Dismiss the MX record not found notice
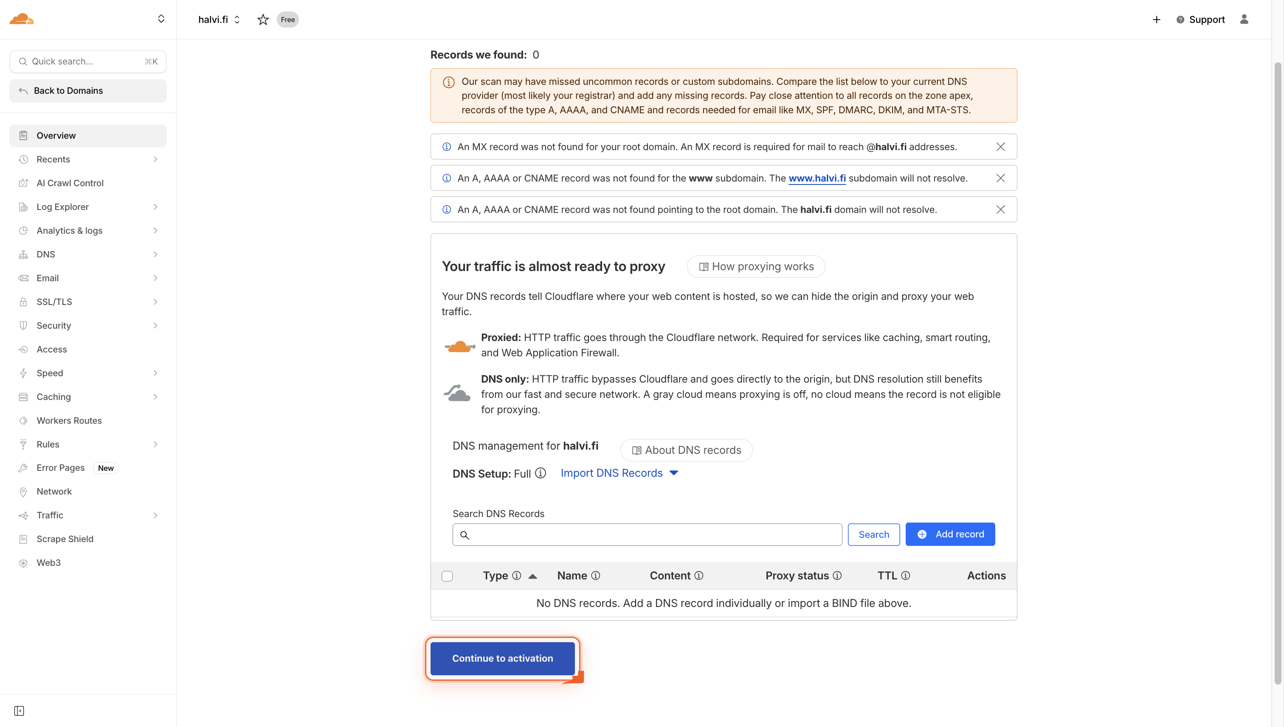 (1000, 147)
